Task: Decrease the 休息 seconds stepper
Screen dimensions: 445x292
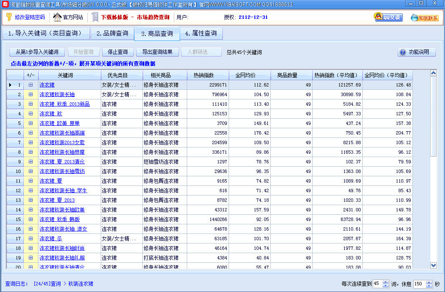Action: point(429,285)
